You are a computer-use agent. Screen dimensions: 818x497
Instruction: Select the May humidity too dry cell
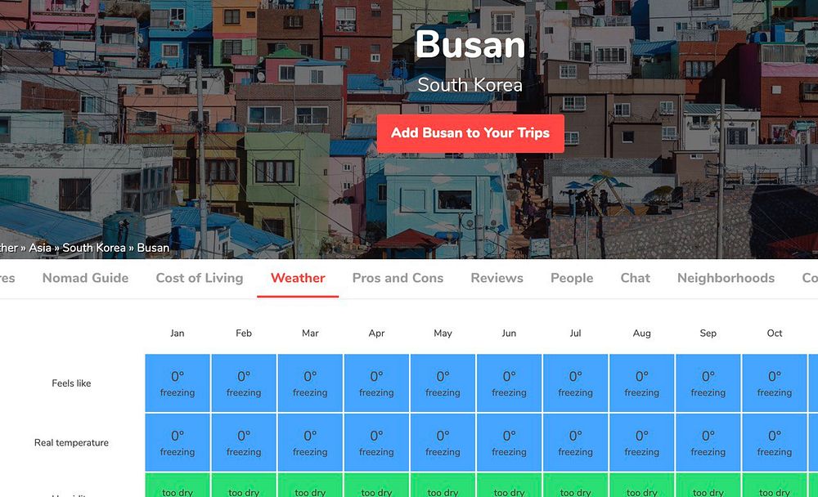coord(443,485)
